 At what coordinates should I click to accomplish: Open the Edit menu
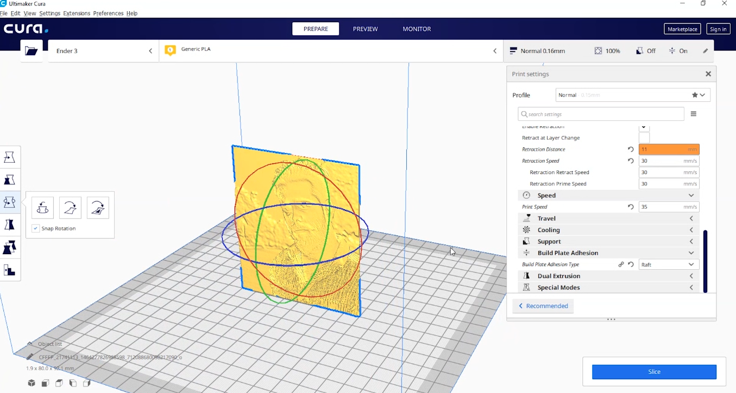pos(16,13)
